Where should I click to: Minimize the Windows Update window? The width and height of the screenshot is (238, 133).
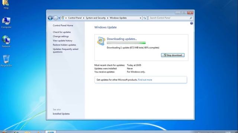click(x=178, y=13)
